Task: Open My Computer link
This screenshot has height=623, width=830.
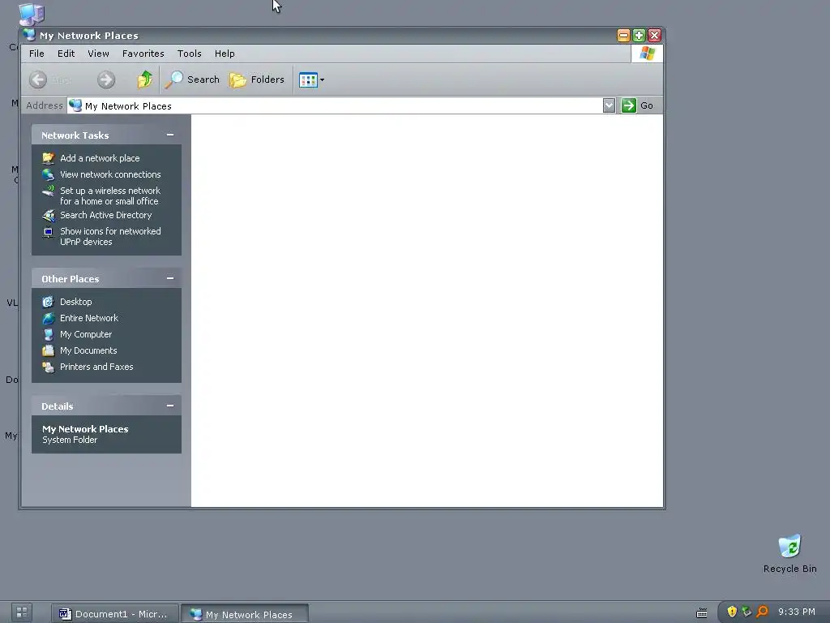Action: coord(86,334)
